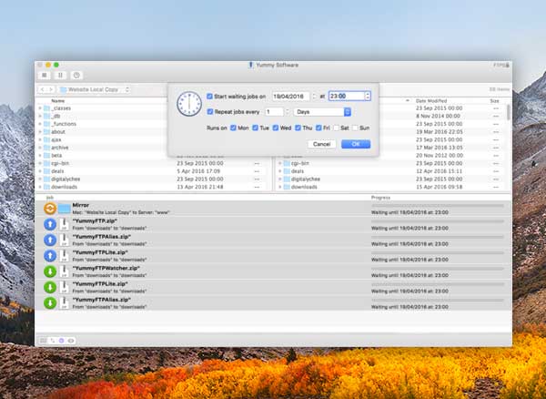Uncheck the Fri day checkbox
The height and width of the screenshot is (399, 546).
318,128
